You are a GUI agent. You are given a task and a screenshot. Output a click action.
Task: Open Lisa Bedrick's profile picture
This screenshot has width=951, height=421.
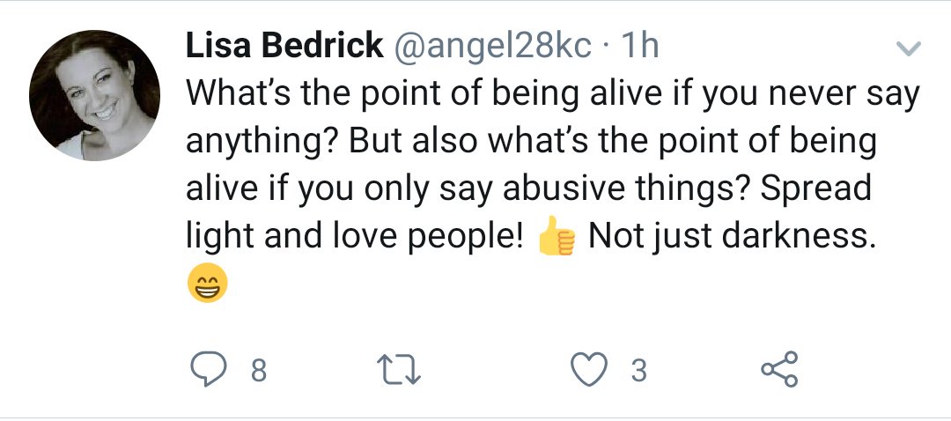tap(94, 95)
